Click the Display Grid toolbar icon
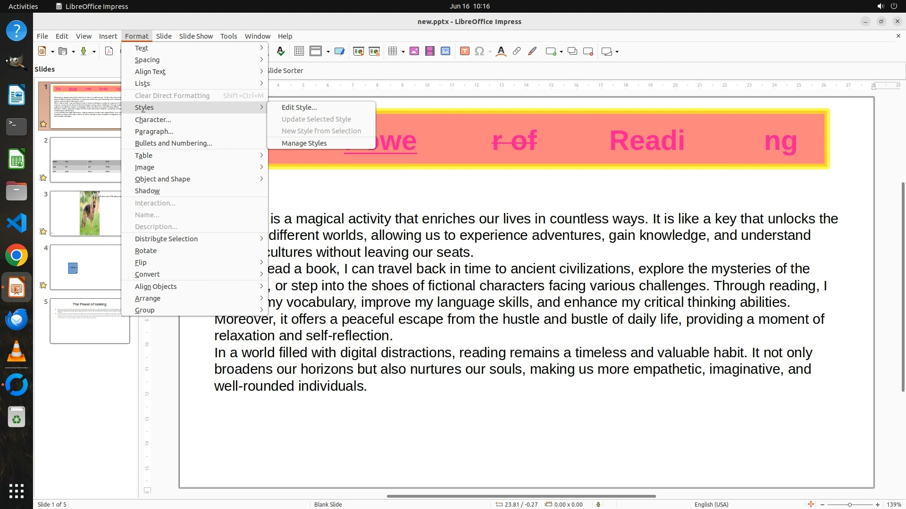Viewport: 906px width, 509px height. click(299, 51)
